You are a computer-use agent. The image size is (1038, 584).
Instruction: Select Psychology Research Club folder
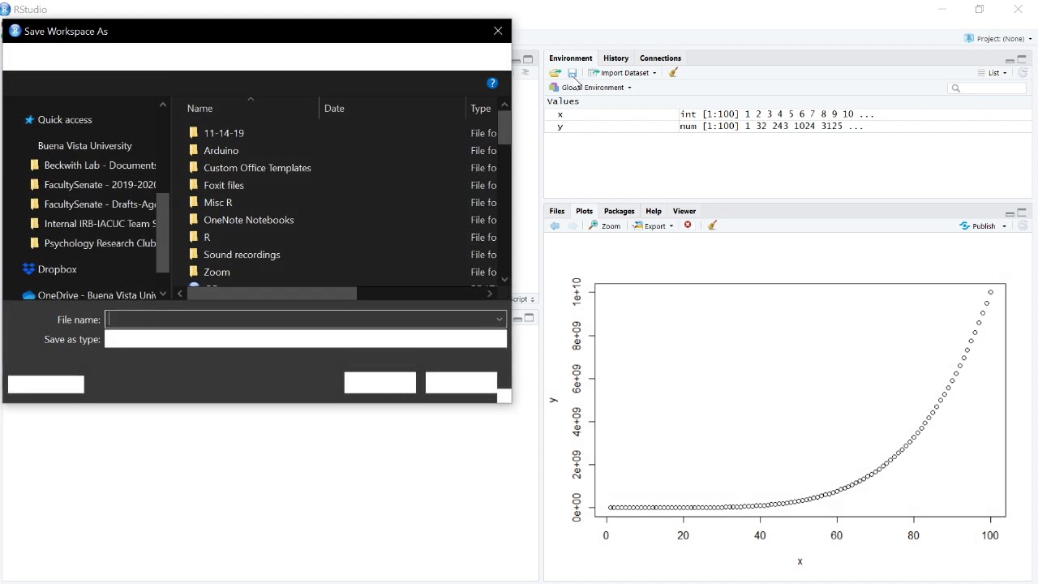pos(100,243)
